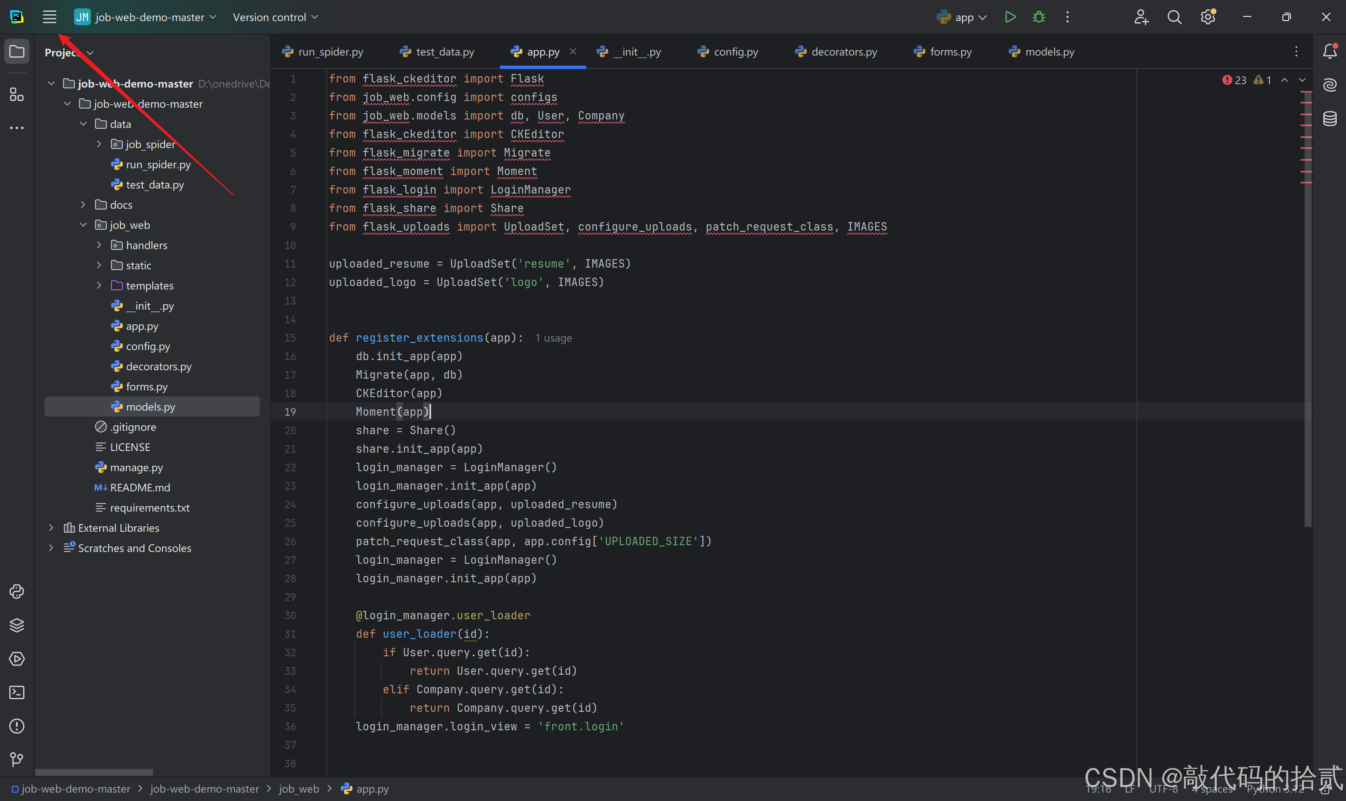Open the app run configuration dropdown
The height and width of the screenshot is (801, 1346).
pyautogui.click(x=963, y=17)
